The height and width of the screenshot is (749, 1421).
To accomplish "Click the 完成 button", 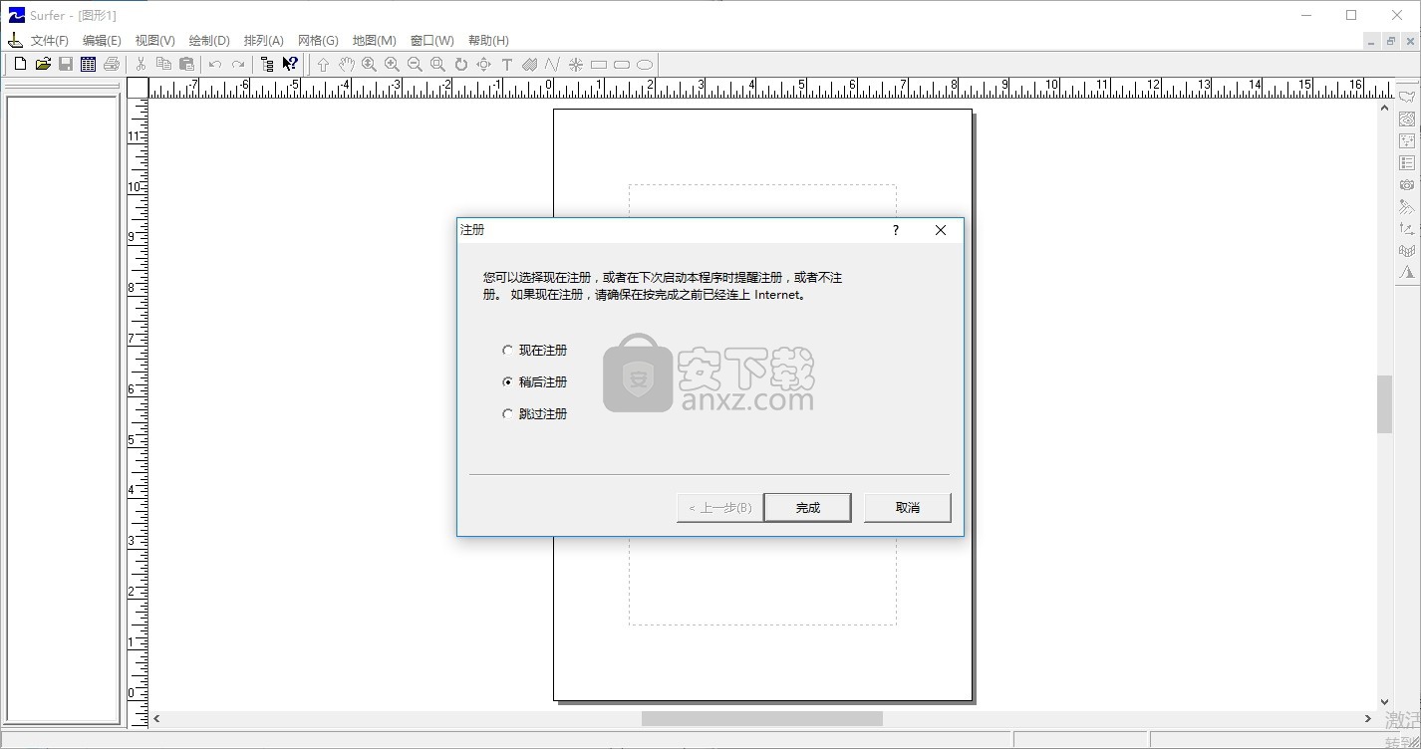I will click(x=807, y=507).
